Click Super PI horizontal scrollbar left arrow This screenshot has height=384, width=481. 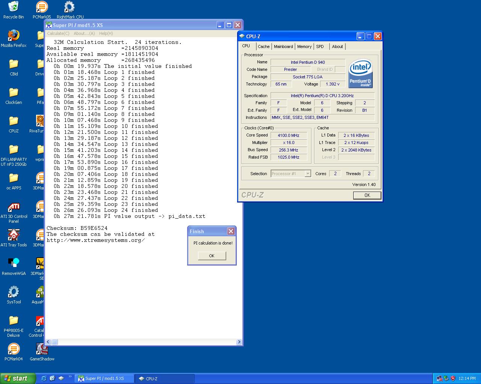(48, 342)
